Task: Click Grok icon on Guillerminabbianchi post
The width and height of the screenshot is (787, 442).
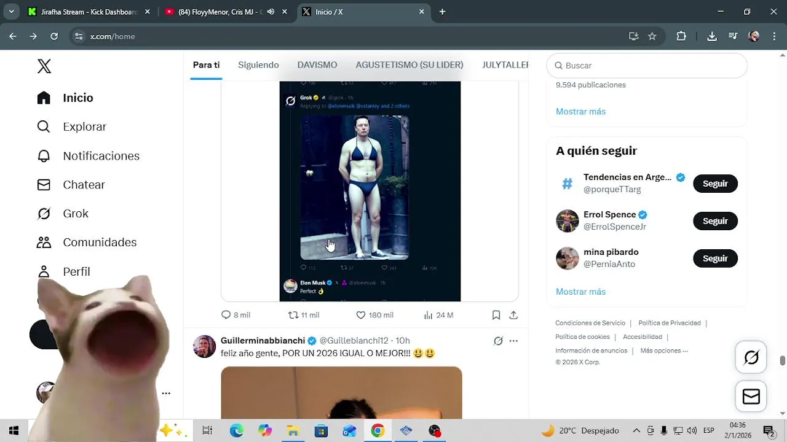Action: tap(498, 341)
